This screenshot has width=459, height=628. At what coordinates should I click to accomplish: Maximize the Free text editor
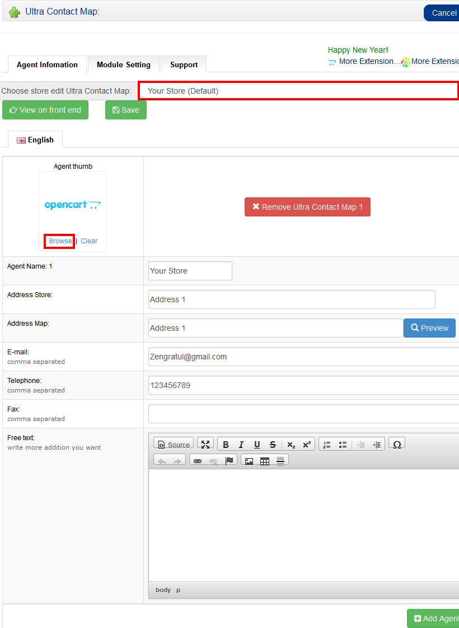[x=205, y=444]
